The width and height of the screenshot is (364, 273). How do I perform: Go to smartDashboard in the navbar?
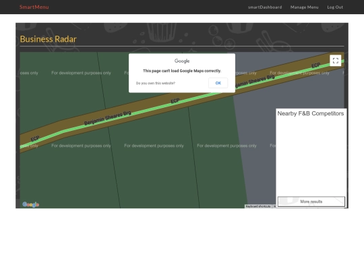265,7
